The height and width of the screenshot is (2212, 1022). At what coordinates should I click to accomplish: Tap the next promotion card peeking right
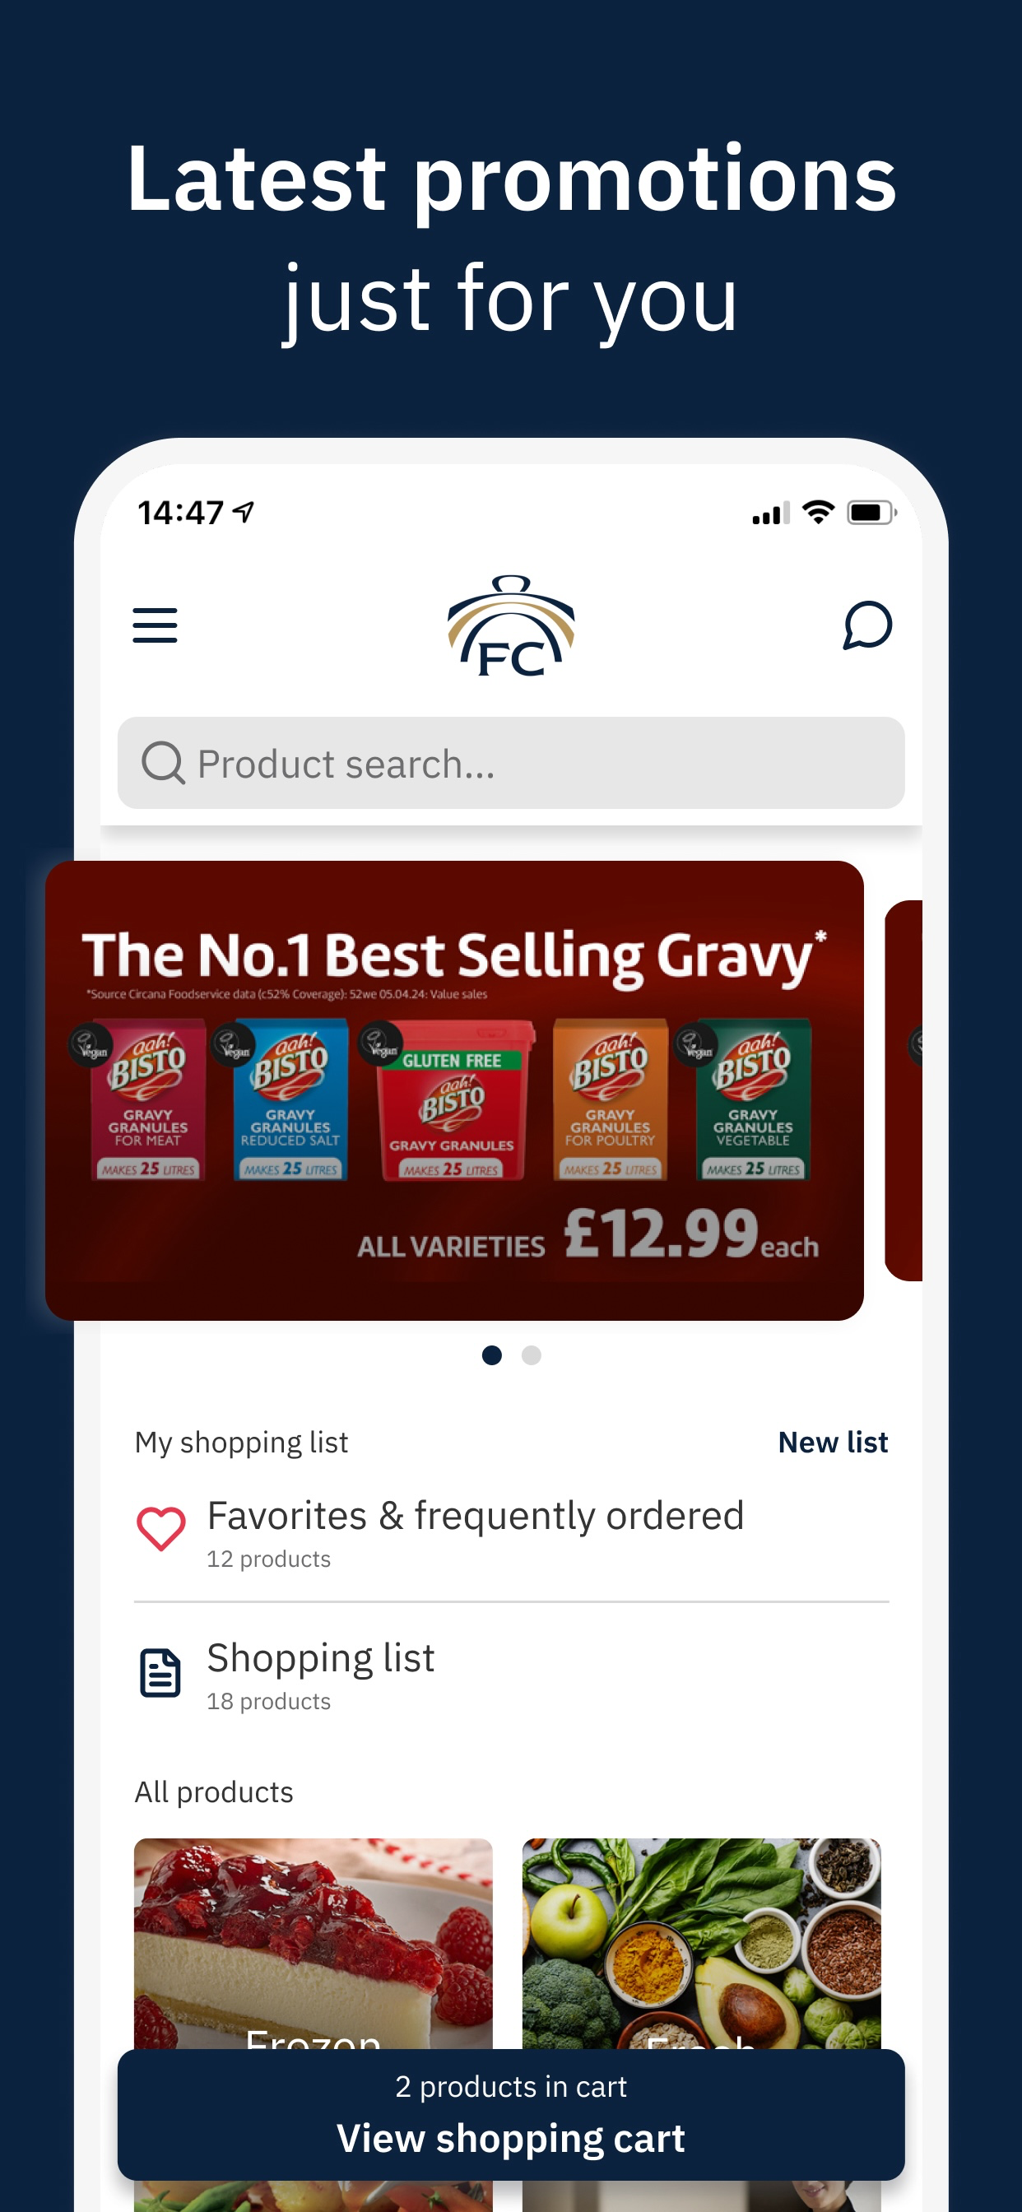click(904, 1090)
